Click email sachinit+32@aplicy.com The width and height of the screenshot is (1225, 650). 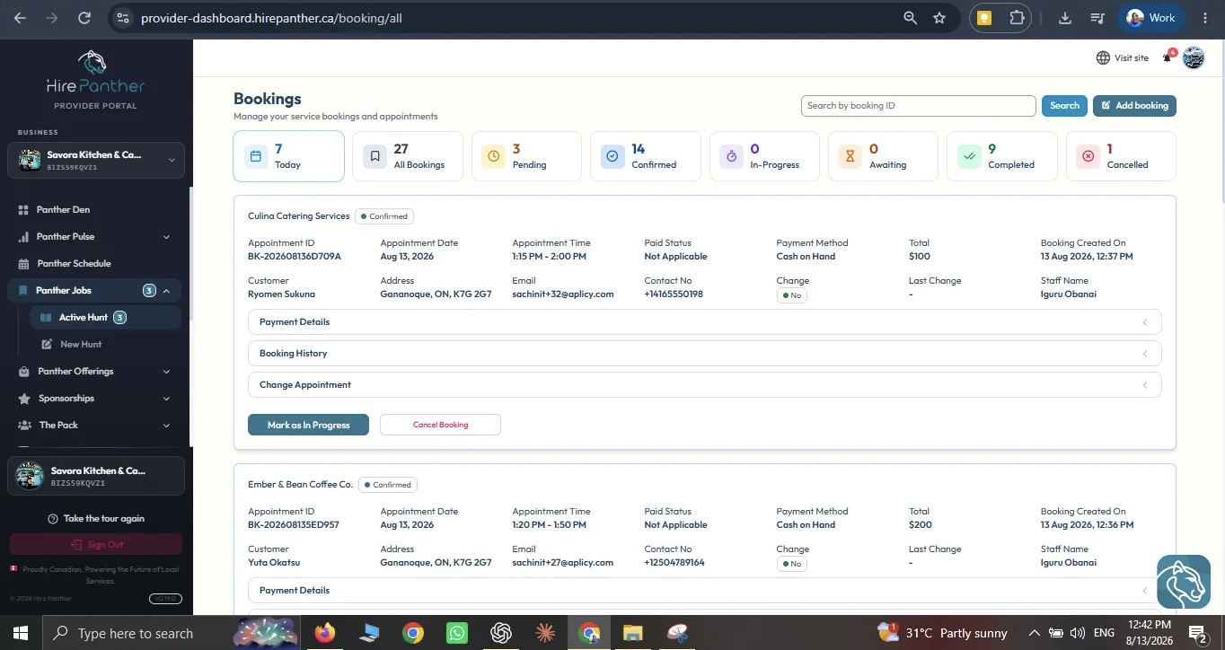coord(563,294)
